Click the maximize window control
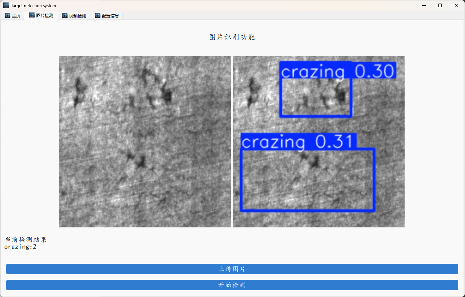Screen dimensions: 465x297 (440, 5)
